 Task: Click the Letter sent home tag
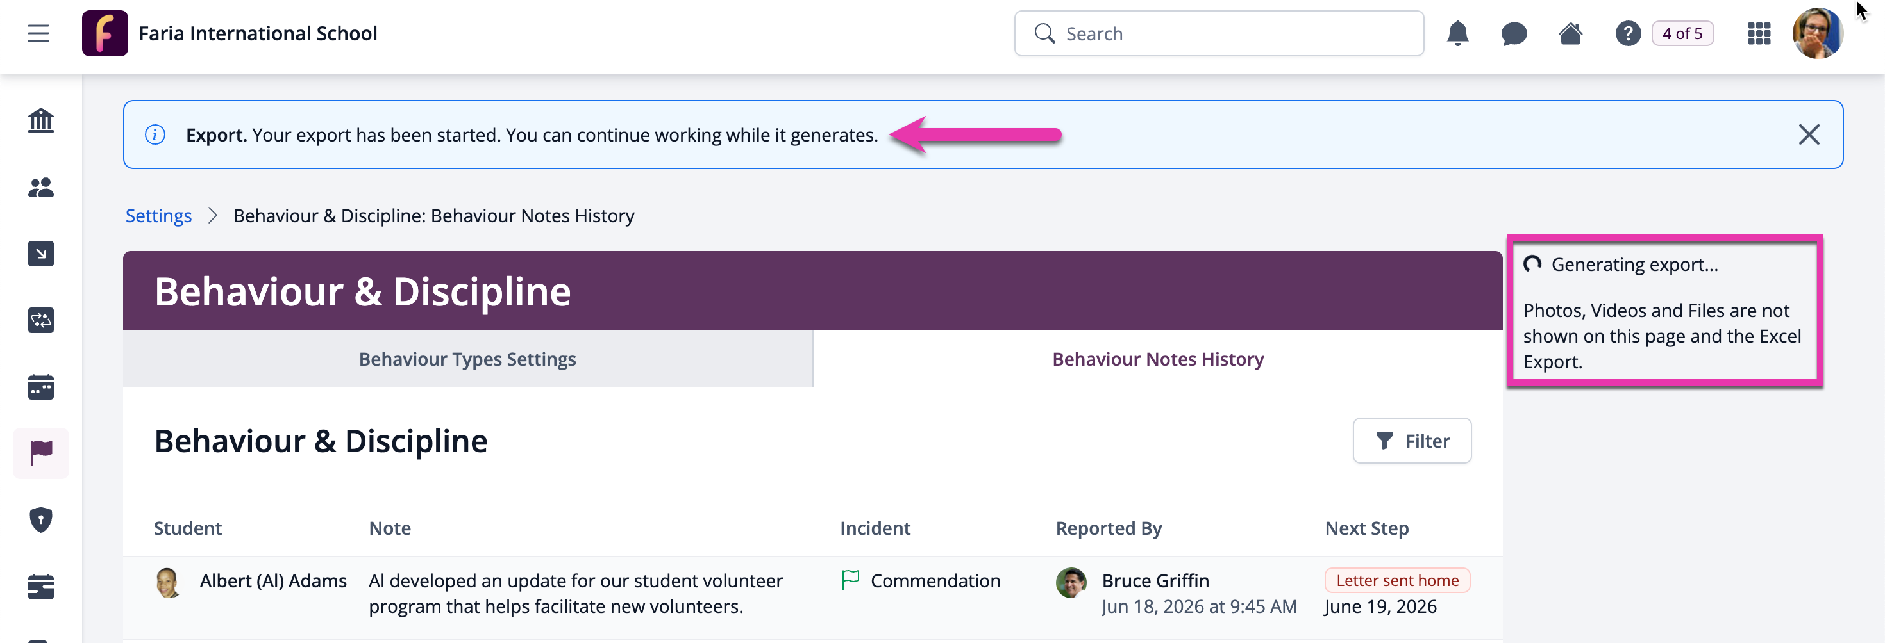[1397, 580]
